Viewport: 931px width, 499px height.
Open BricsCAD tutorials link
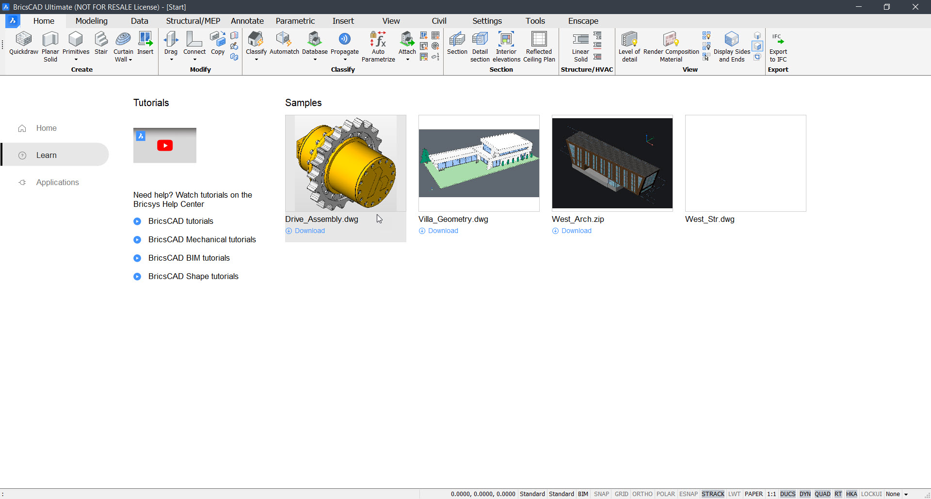click(x=181, y=221)
